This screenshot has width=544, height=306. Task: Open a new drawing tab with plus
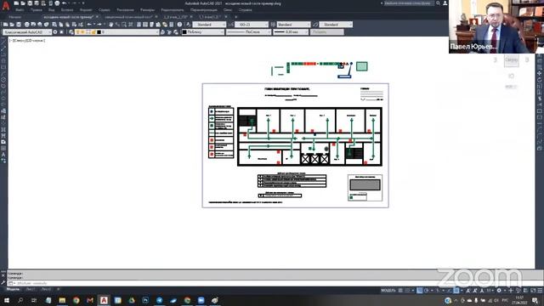pos(236,17)
